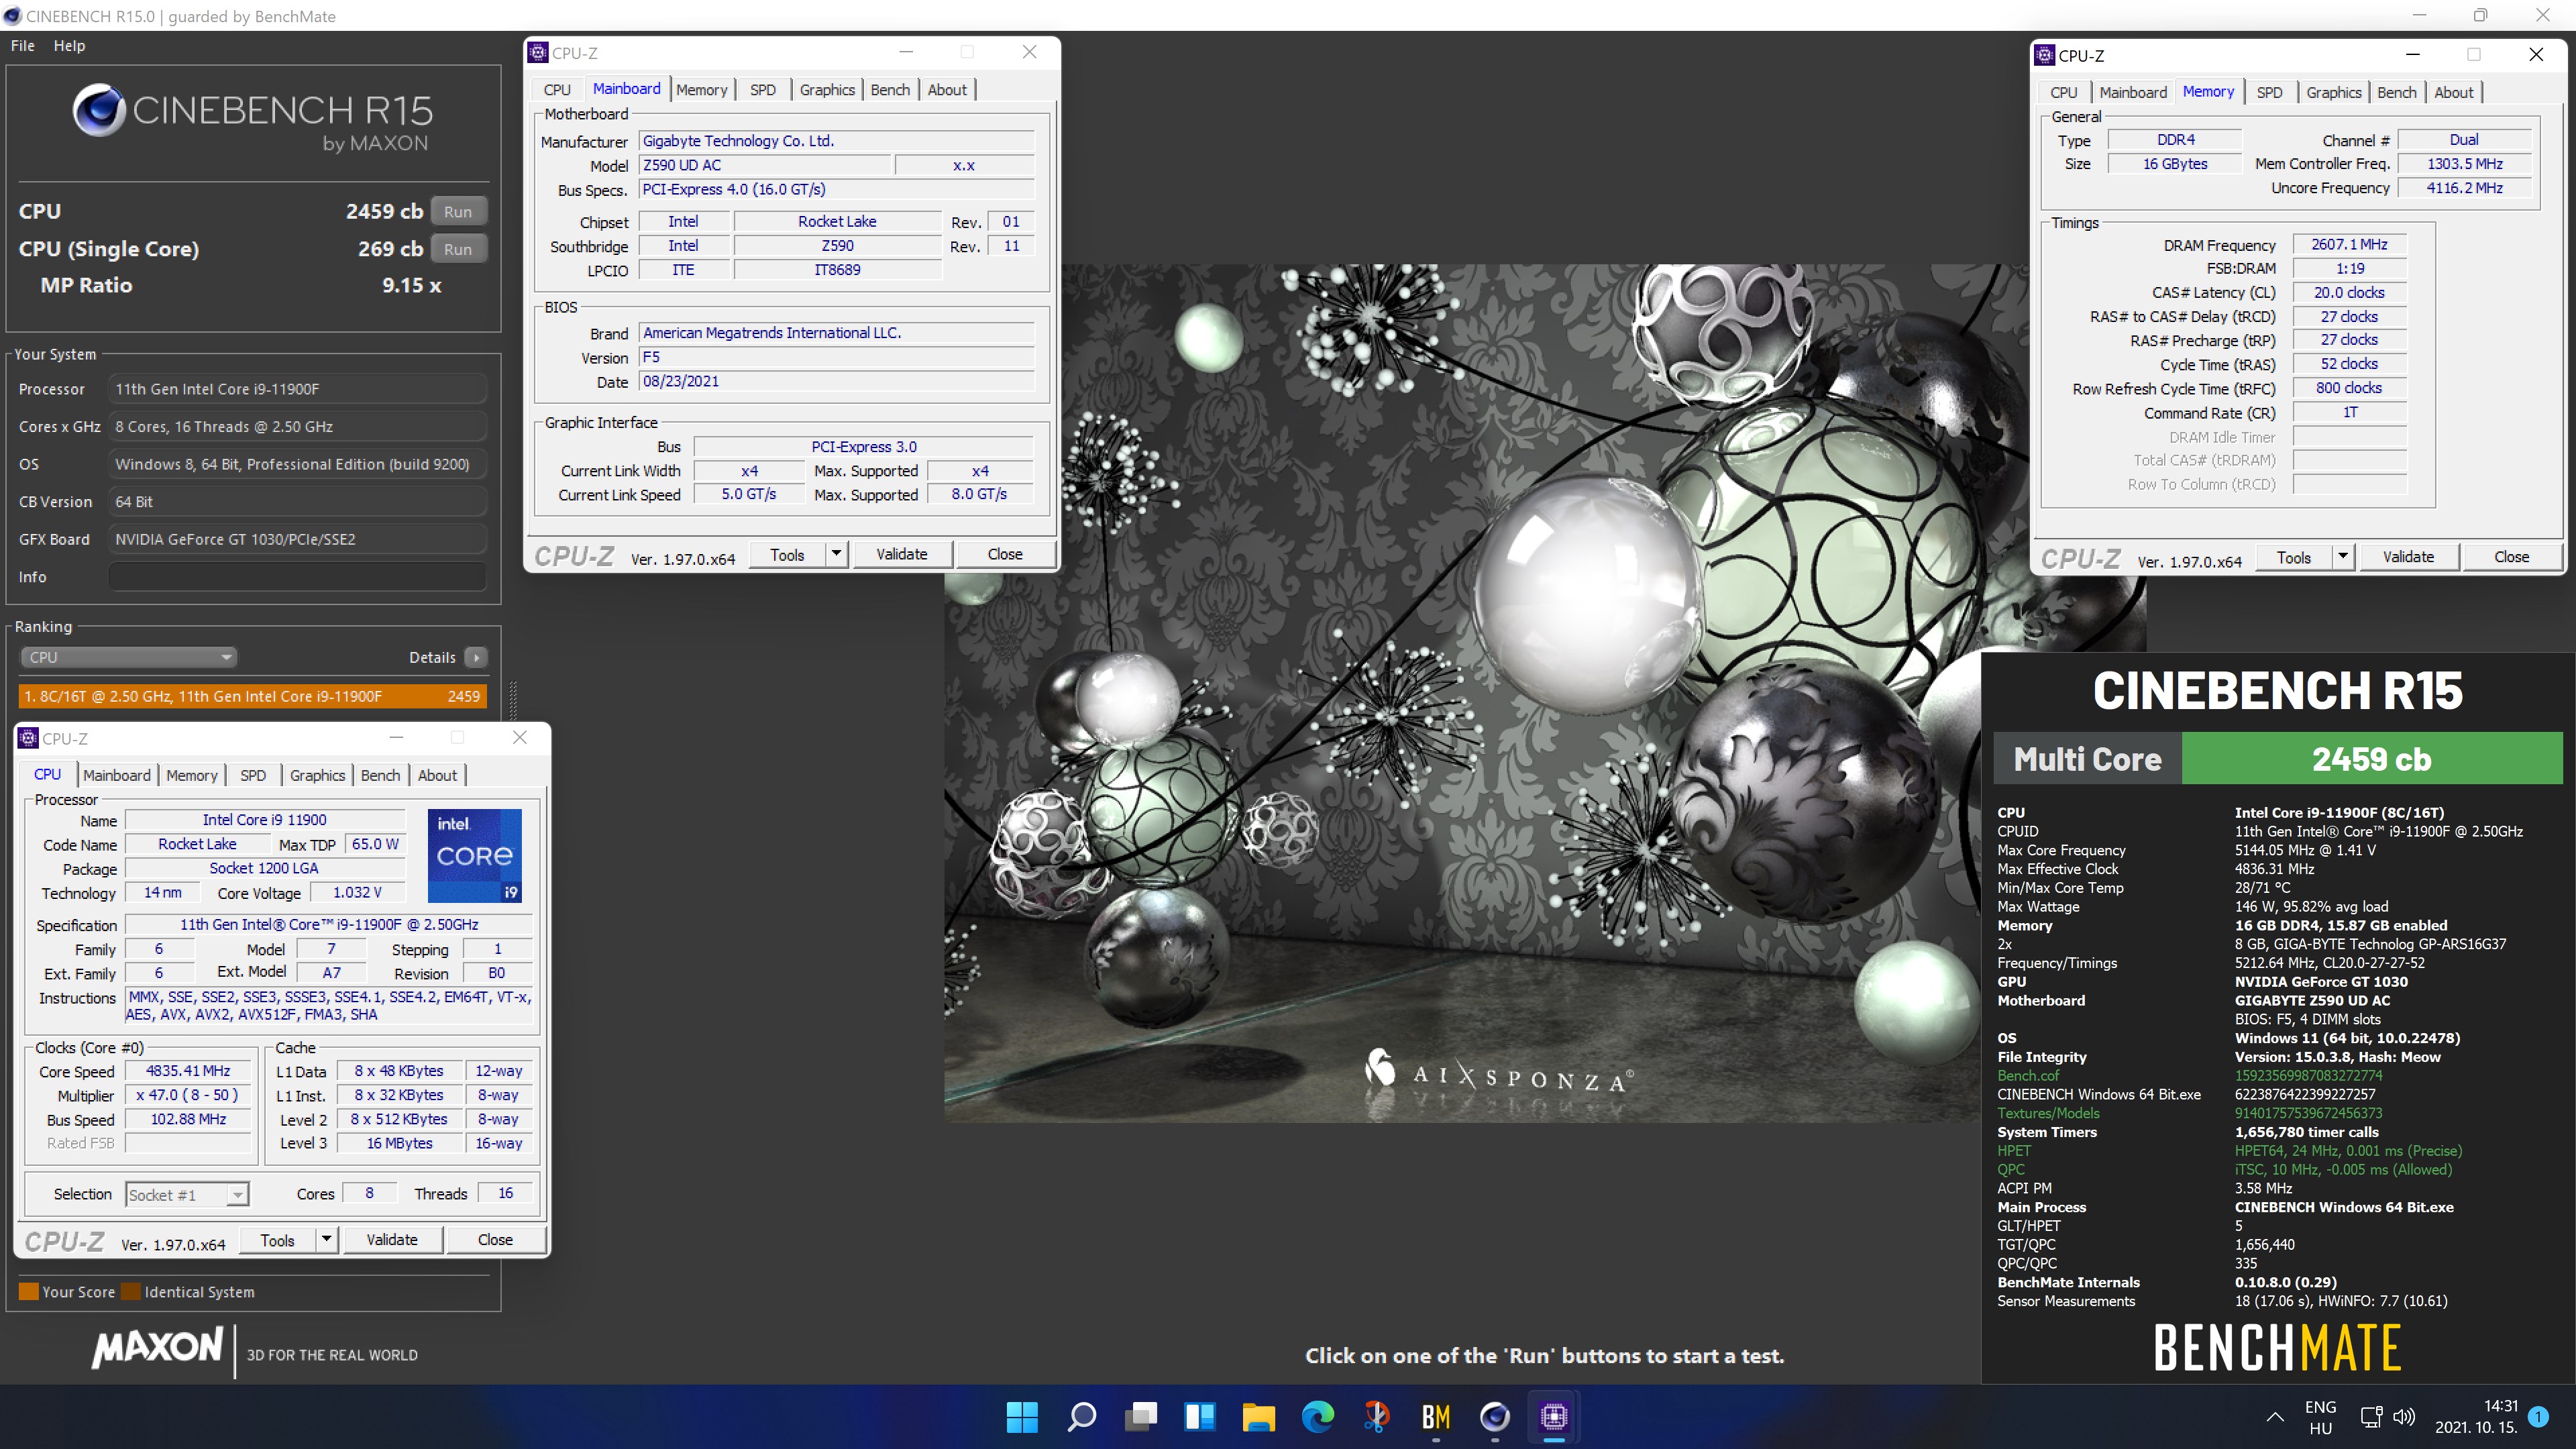This screenshot has width=2576, height=1449.
Task: Click the Cinebench title bar app icon
Action: coord(12,16)
